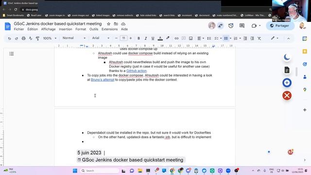Viewport: 311px width, 175px height.
Task: Open the Fichier menu
Action: [x=19, y=29]
